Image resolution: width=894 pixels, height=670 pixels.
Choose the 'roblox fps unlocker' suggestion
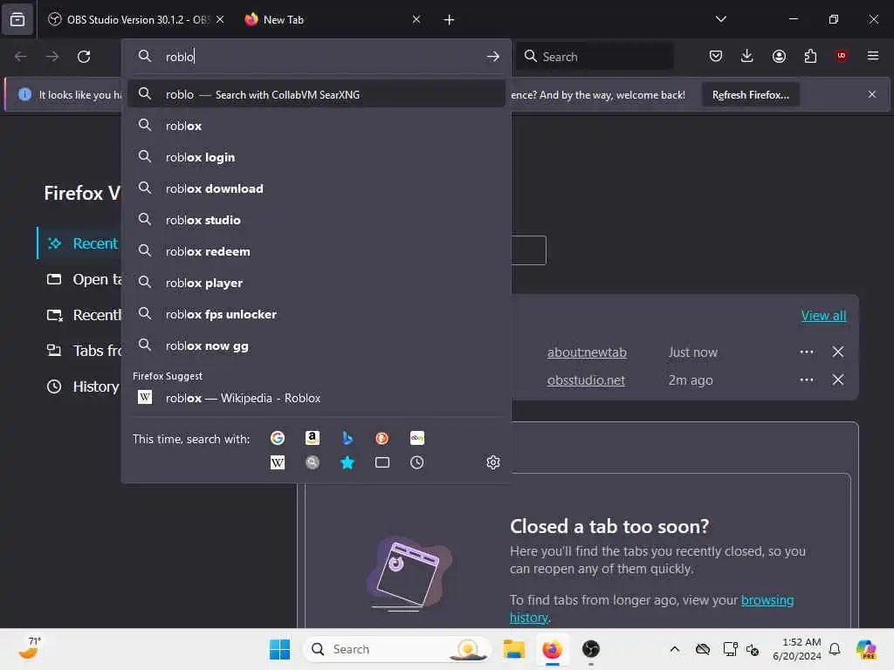[316, 314]
